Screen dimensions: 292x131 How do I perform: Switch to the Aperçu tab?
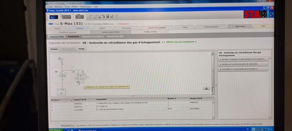(57, 28)
